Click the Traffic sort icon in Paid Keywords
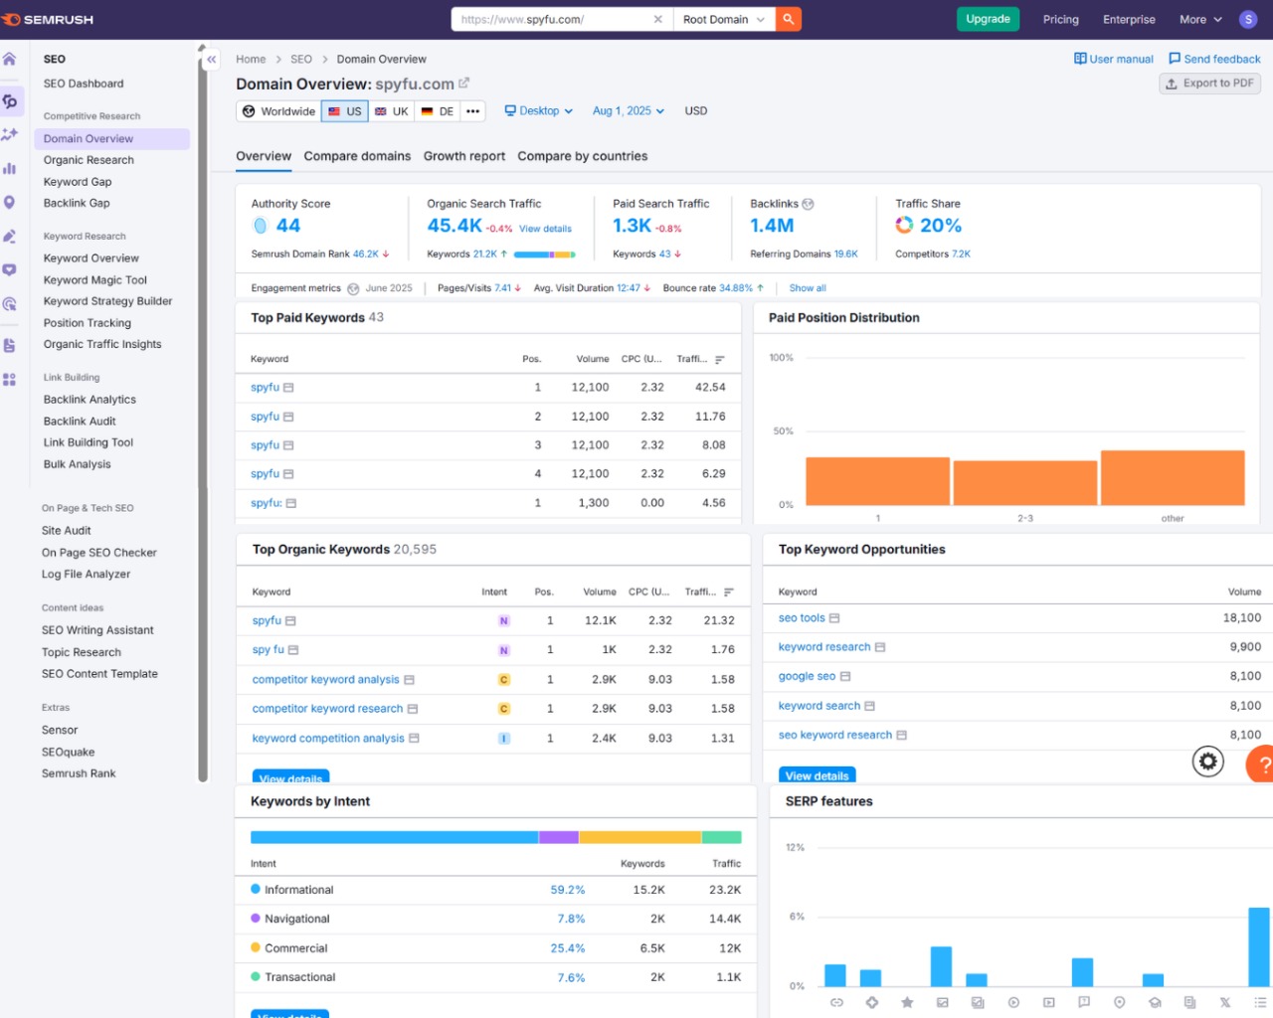The width and height of the screenshot is (1273, 1018). (719, 360)
